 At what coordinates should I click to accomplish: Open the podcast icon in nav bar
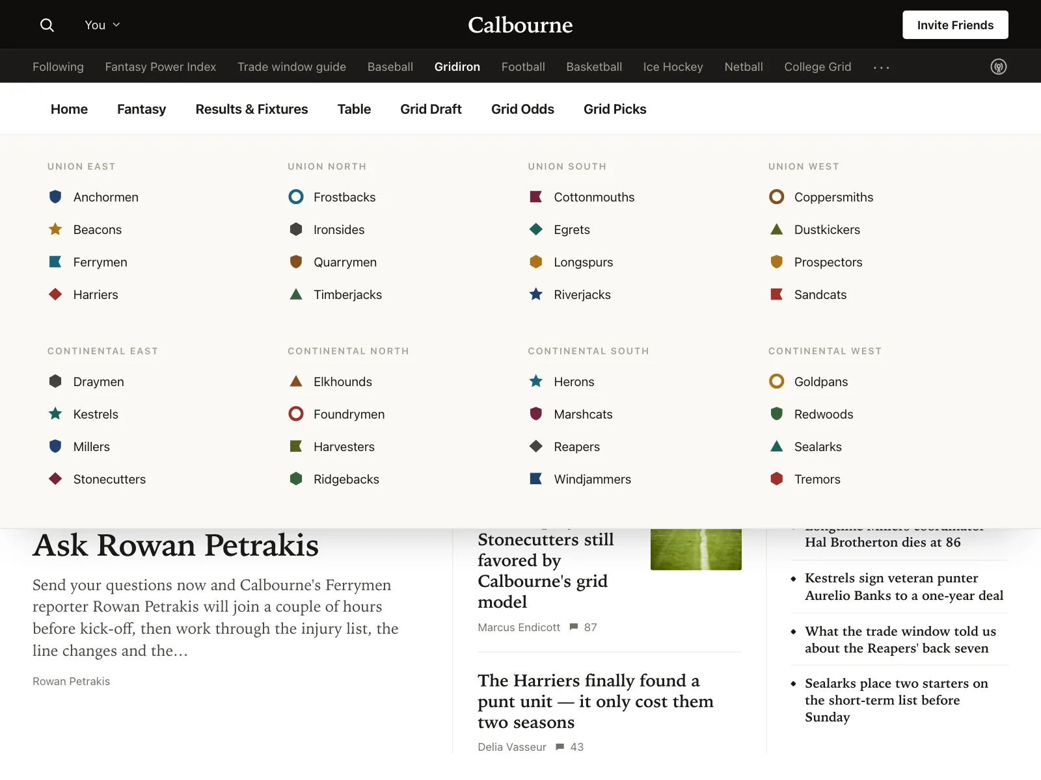coord(998,66)
